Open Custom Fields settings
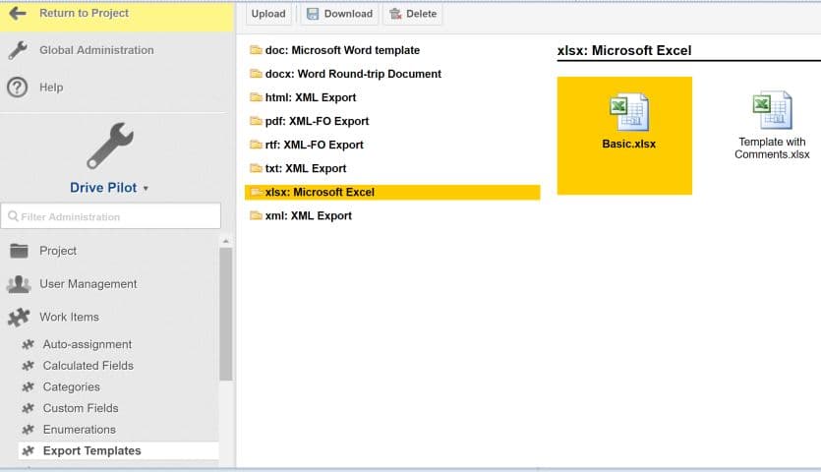 [x=80, y=408]
